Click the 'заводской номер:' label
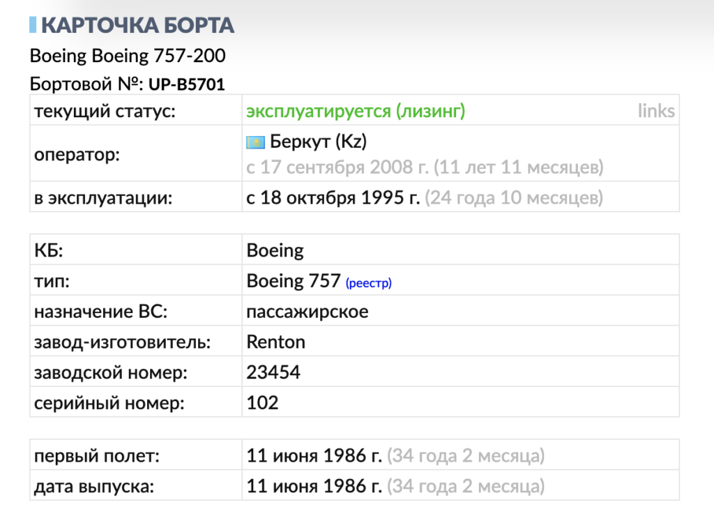This screenshot has width=714, height=523. 111,372
